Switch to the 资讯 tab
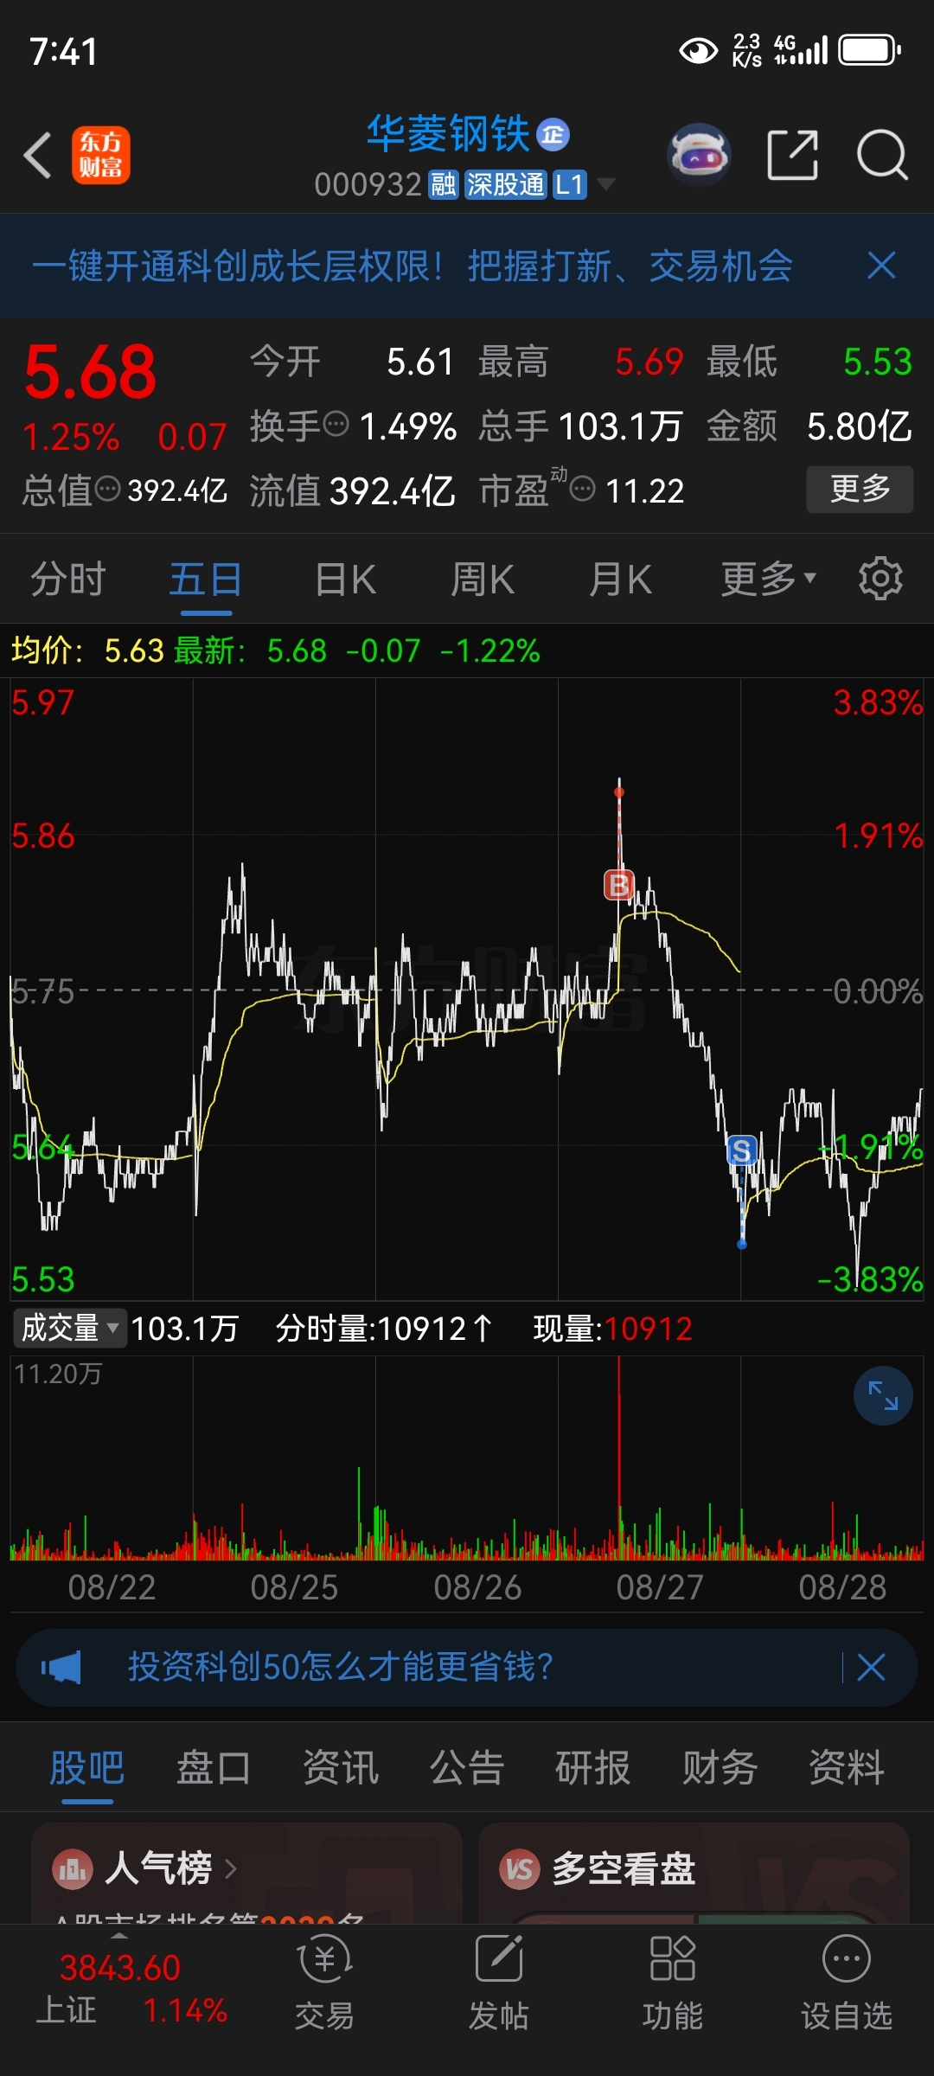934x2076 pixels. tap(341, 1767)
